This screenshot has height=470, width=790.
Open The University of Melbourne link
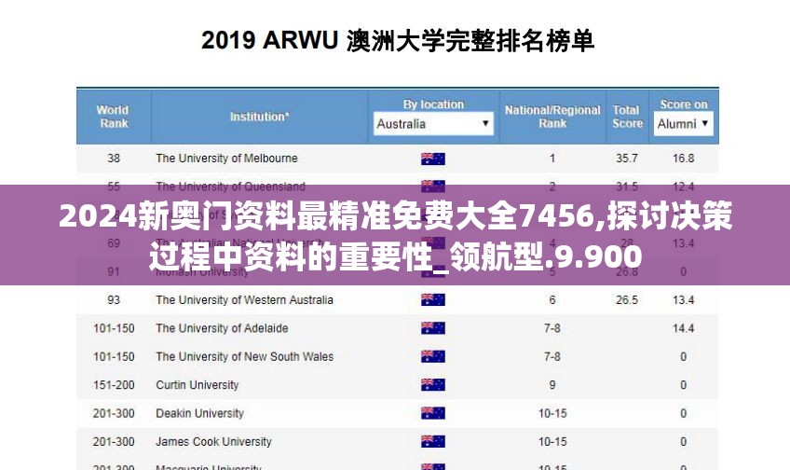tap(226, 159)
